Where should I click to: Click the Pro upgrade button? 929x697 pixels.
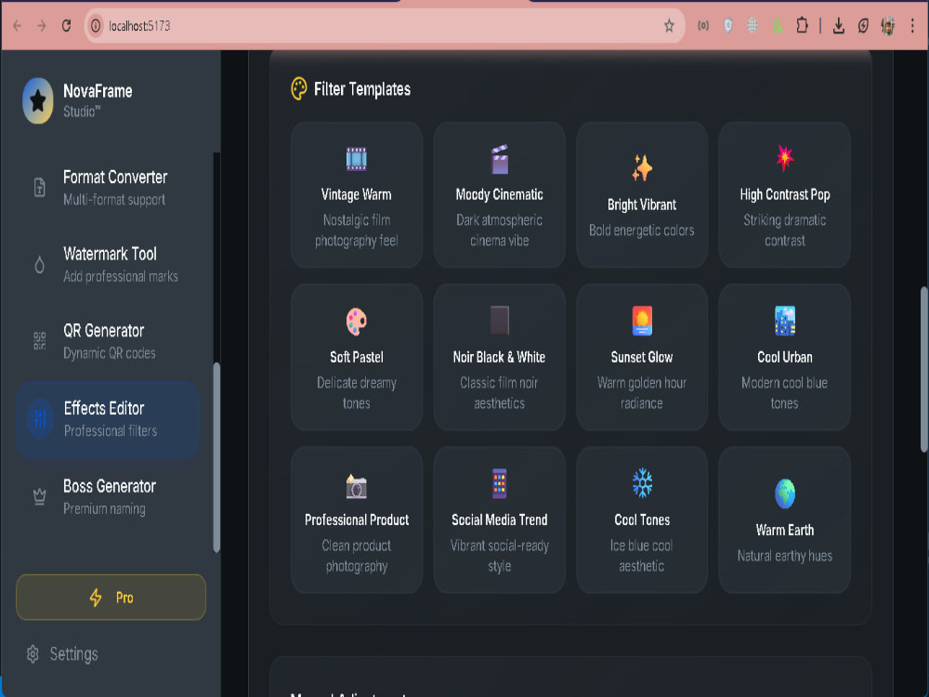point(111,598)
